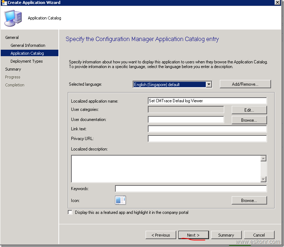Image resolution: width=284 pixels, height=247 pixels.
Task: Open the Selected language dropdown
Action: coord(209,85)
